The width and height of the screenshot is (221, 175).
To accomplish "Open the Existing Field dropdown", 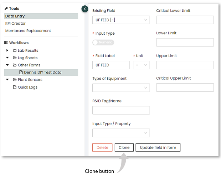I will (x=121, y=20).
